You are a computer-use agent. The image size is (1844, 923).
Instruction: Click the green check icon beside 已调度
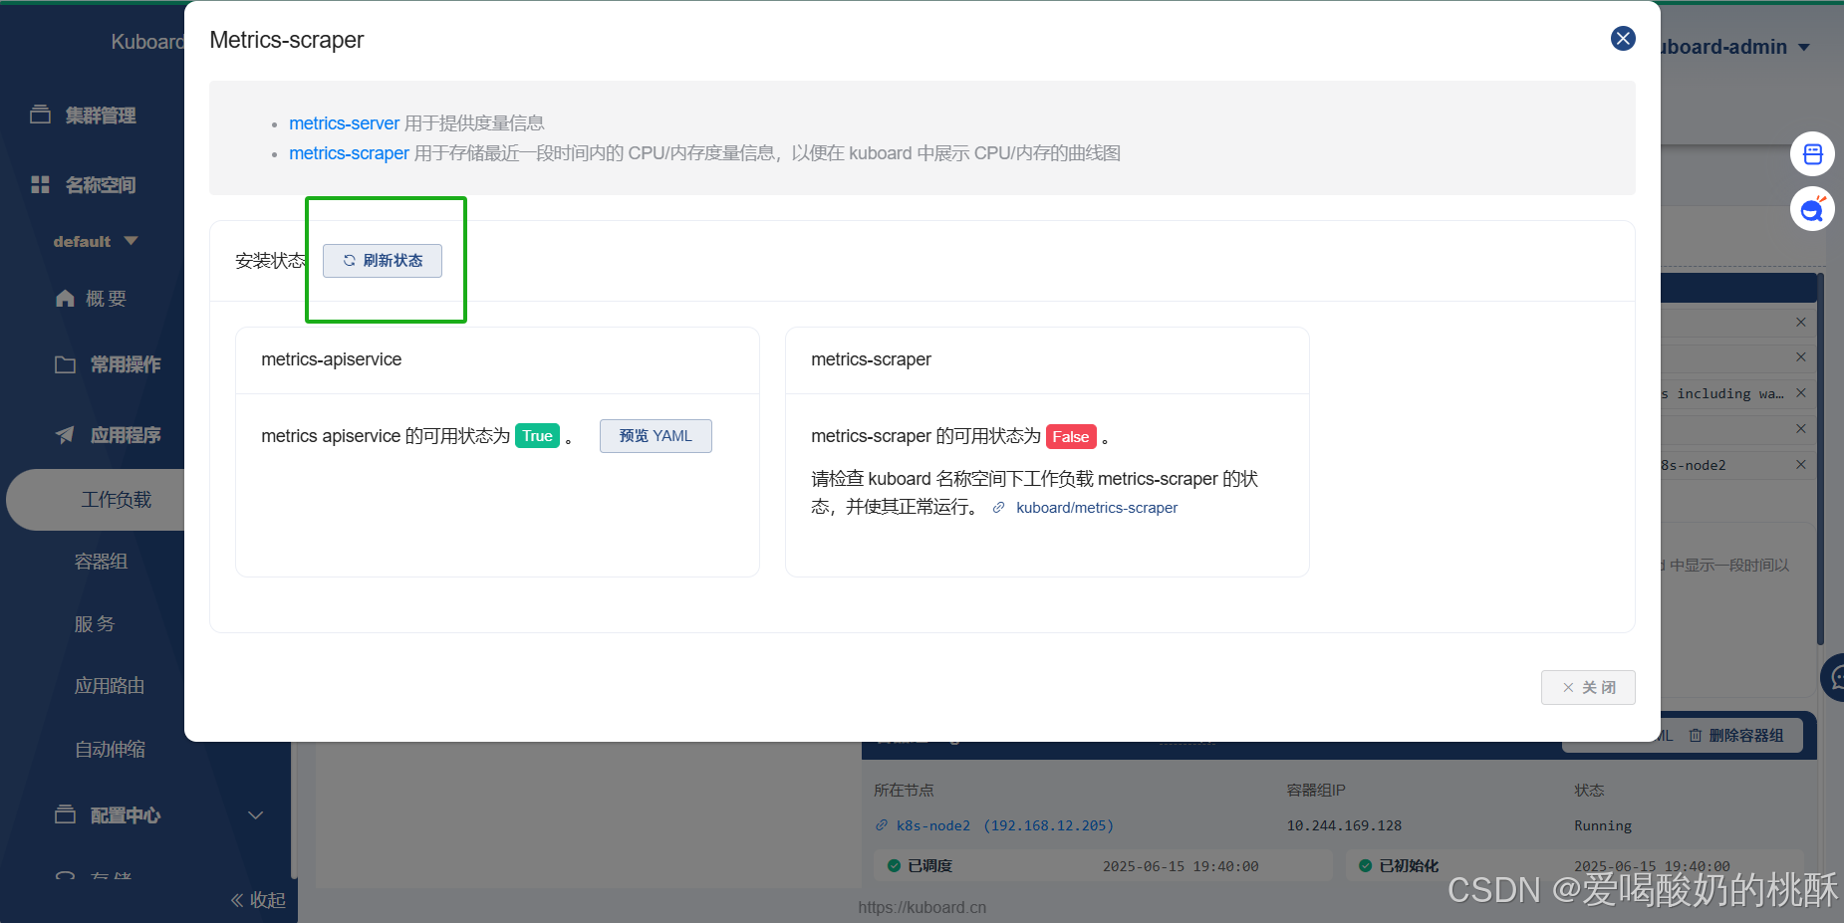[894, 866]
